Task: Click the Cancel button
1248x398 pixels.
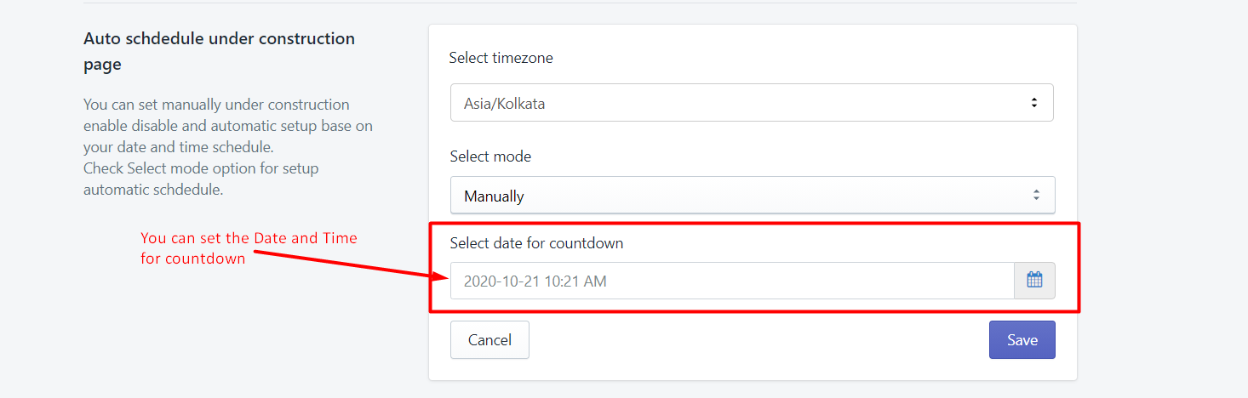Action: point(489,339)
